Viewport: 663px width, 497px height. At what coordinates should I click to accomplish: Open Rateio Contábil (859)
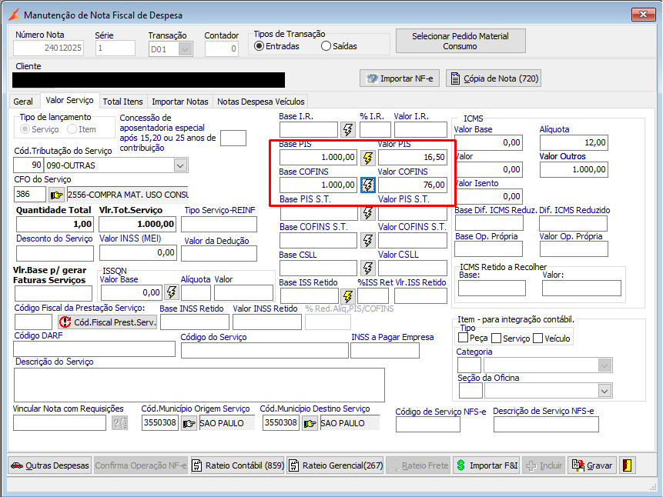(238, 465)
